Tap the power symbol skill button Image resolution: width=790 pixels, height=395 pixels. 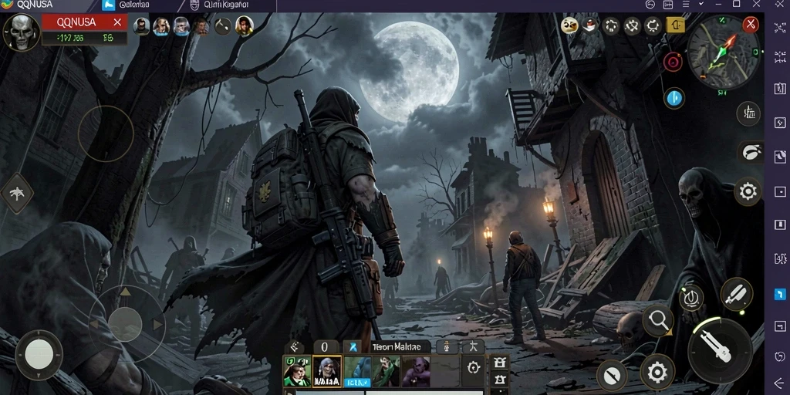[x=691, y=299]
